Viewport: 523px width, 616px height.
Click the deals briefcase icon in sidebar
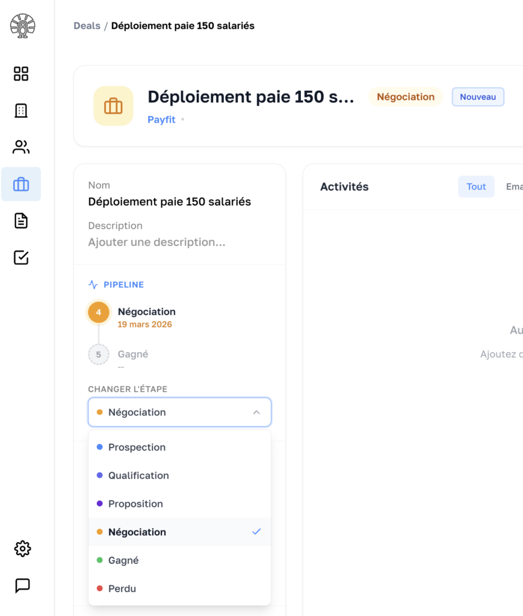coord(21,184)
